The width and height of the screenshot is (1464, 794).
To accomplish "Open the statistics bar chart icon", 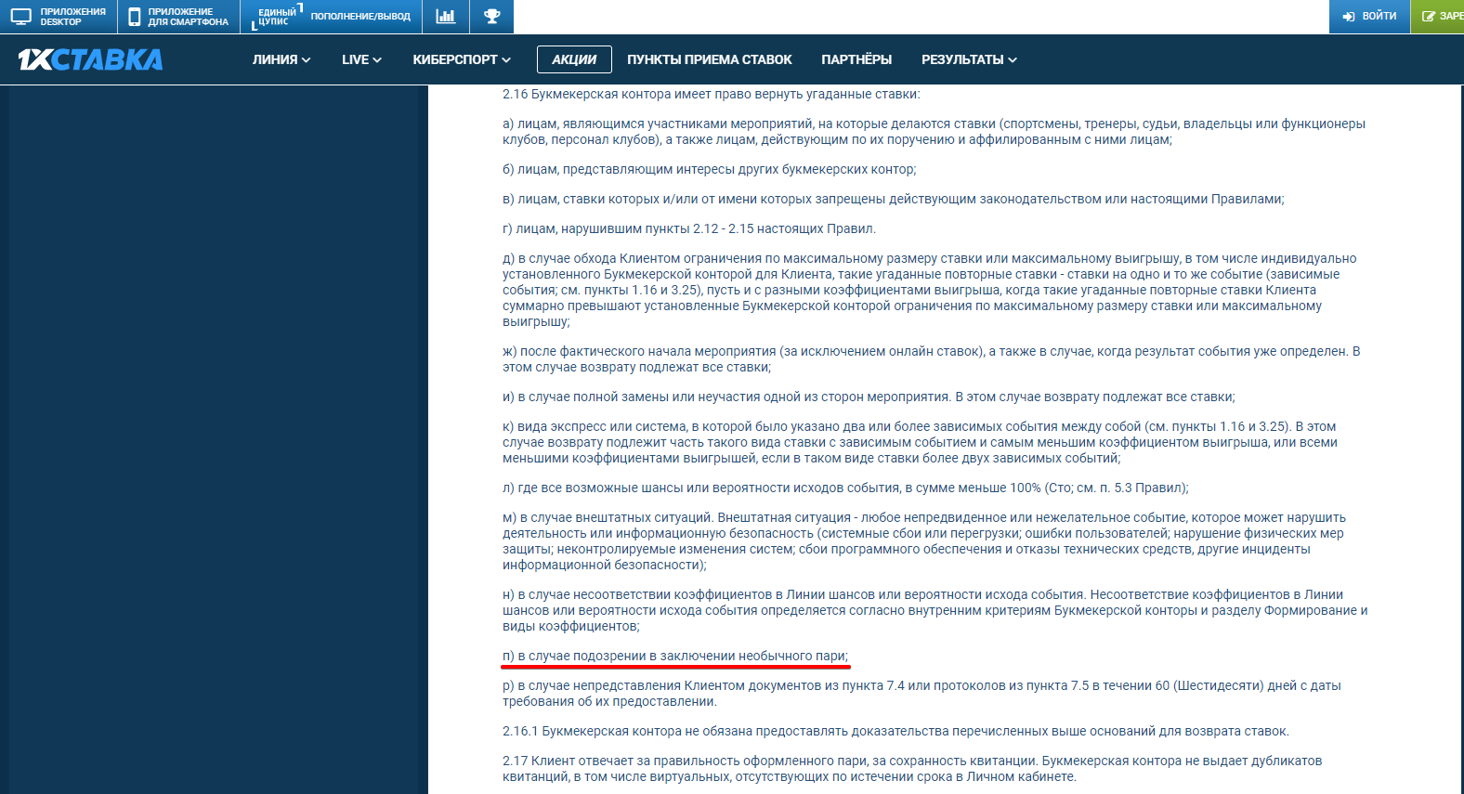I will 446,17.
